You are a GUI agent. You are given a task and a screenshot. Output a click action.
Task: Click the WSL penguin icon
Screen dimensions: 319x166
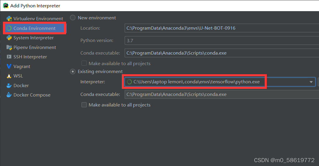[x=9, y=76]
